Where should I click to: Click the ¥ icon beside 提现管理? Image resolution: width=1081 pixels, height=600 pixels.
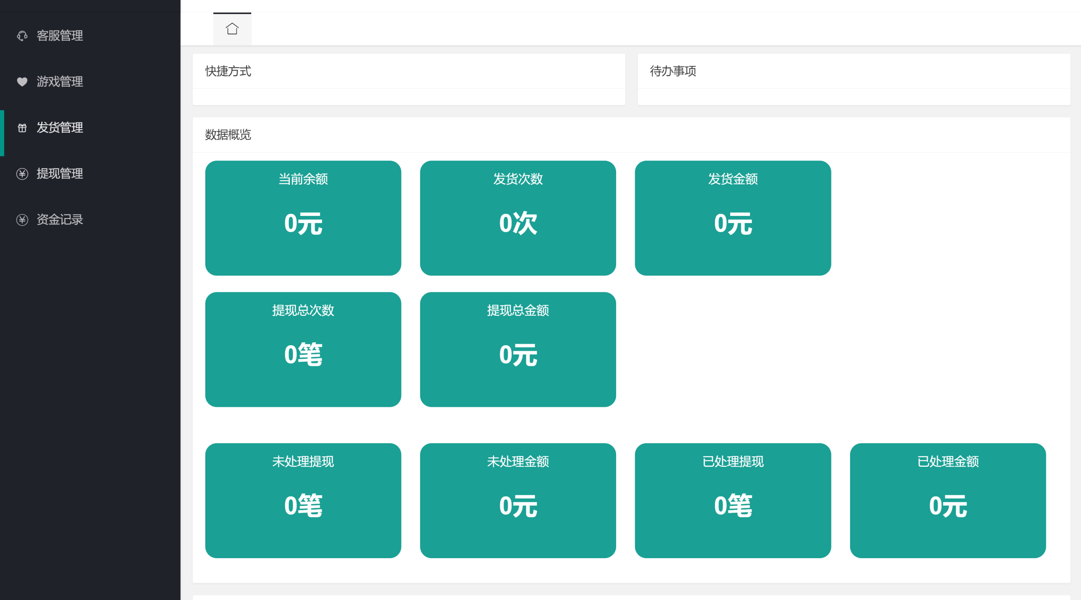tap(23, 174)
